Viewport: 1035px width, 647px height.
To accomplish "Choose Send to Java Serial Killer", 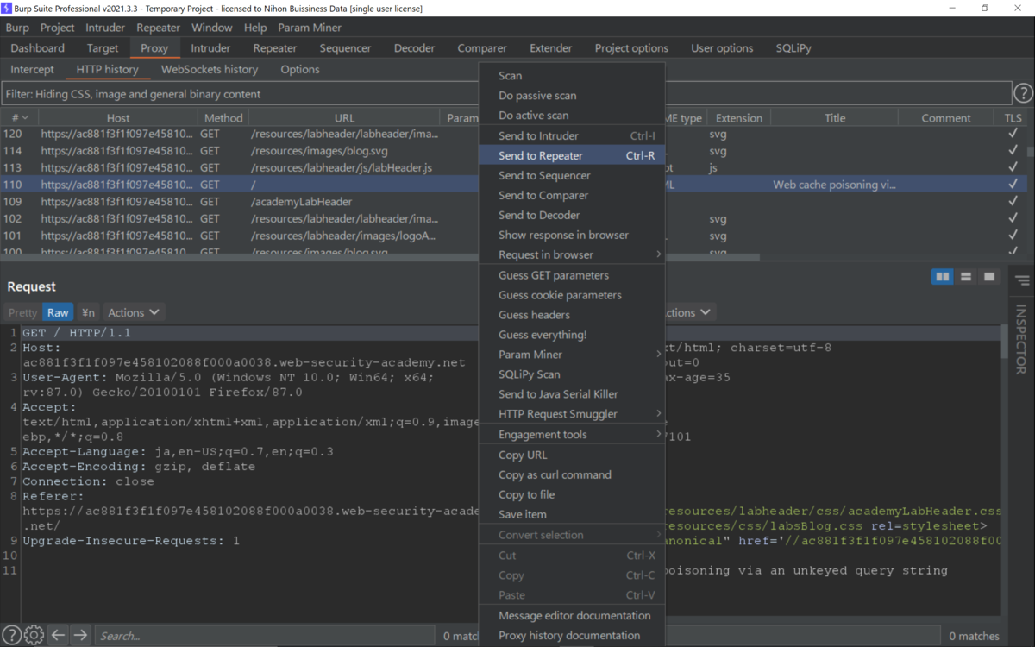I will pos(572,394).
